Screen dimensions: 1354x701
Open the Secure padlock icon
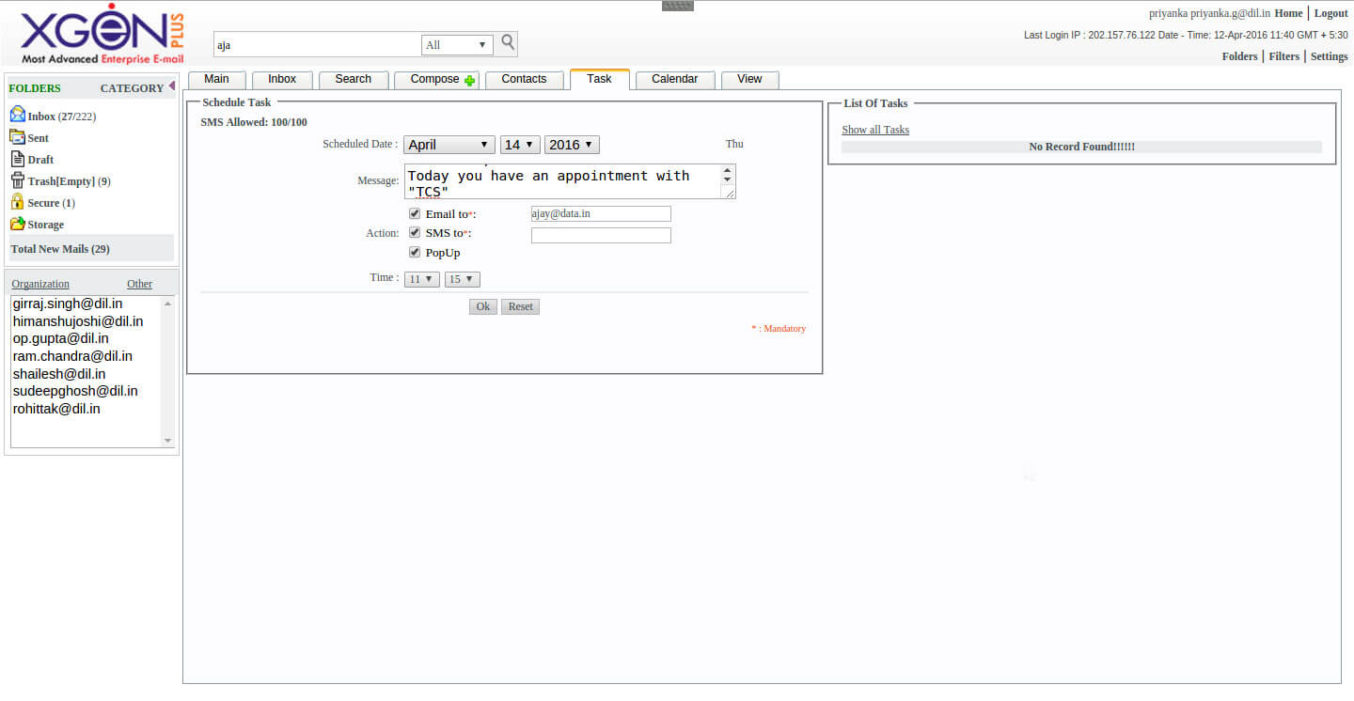click(17, 202)
